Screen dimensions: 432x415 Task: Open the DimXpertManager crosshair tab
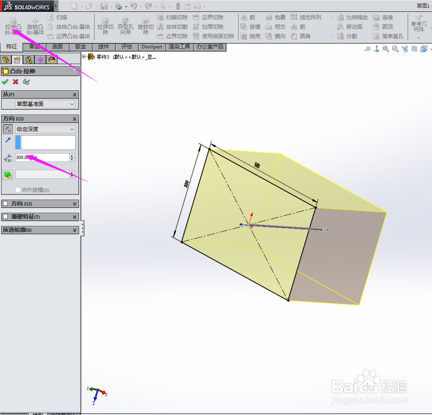pos(40,60)
